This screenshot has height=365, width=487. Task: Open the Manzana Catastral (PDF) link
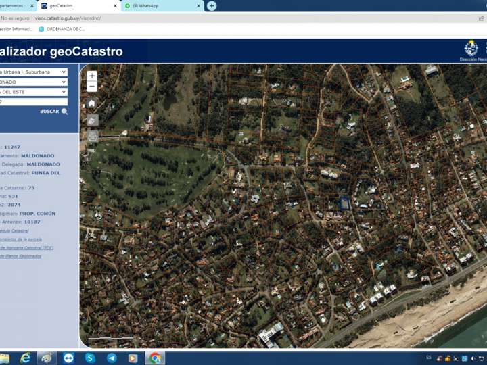tap(26, 248)
